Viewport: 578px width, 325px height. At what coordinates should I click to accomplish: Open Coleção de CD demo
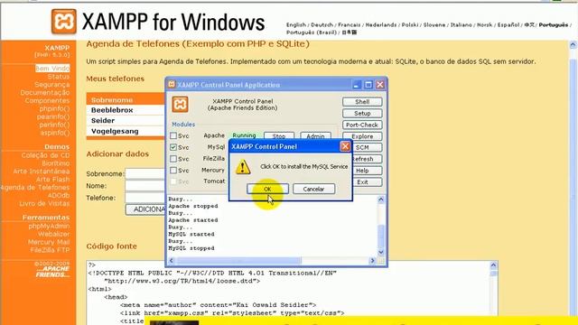click(45, 155)
